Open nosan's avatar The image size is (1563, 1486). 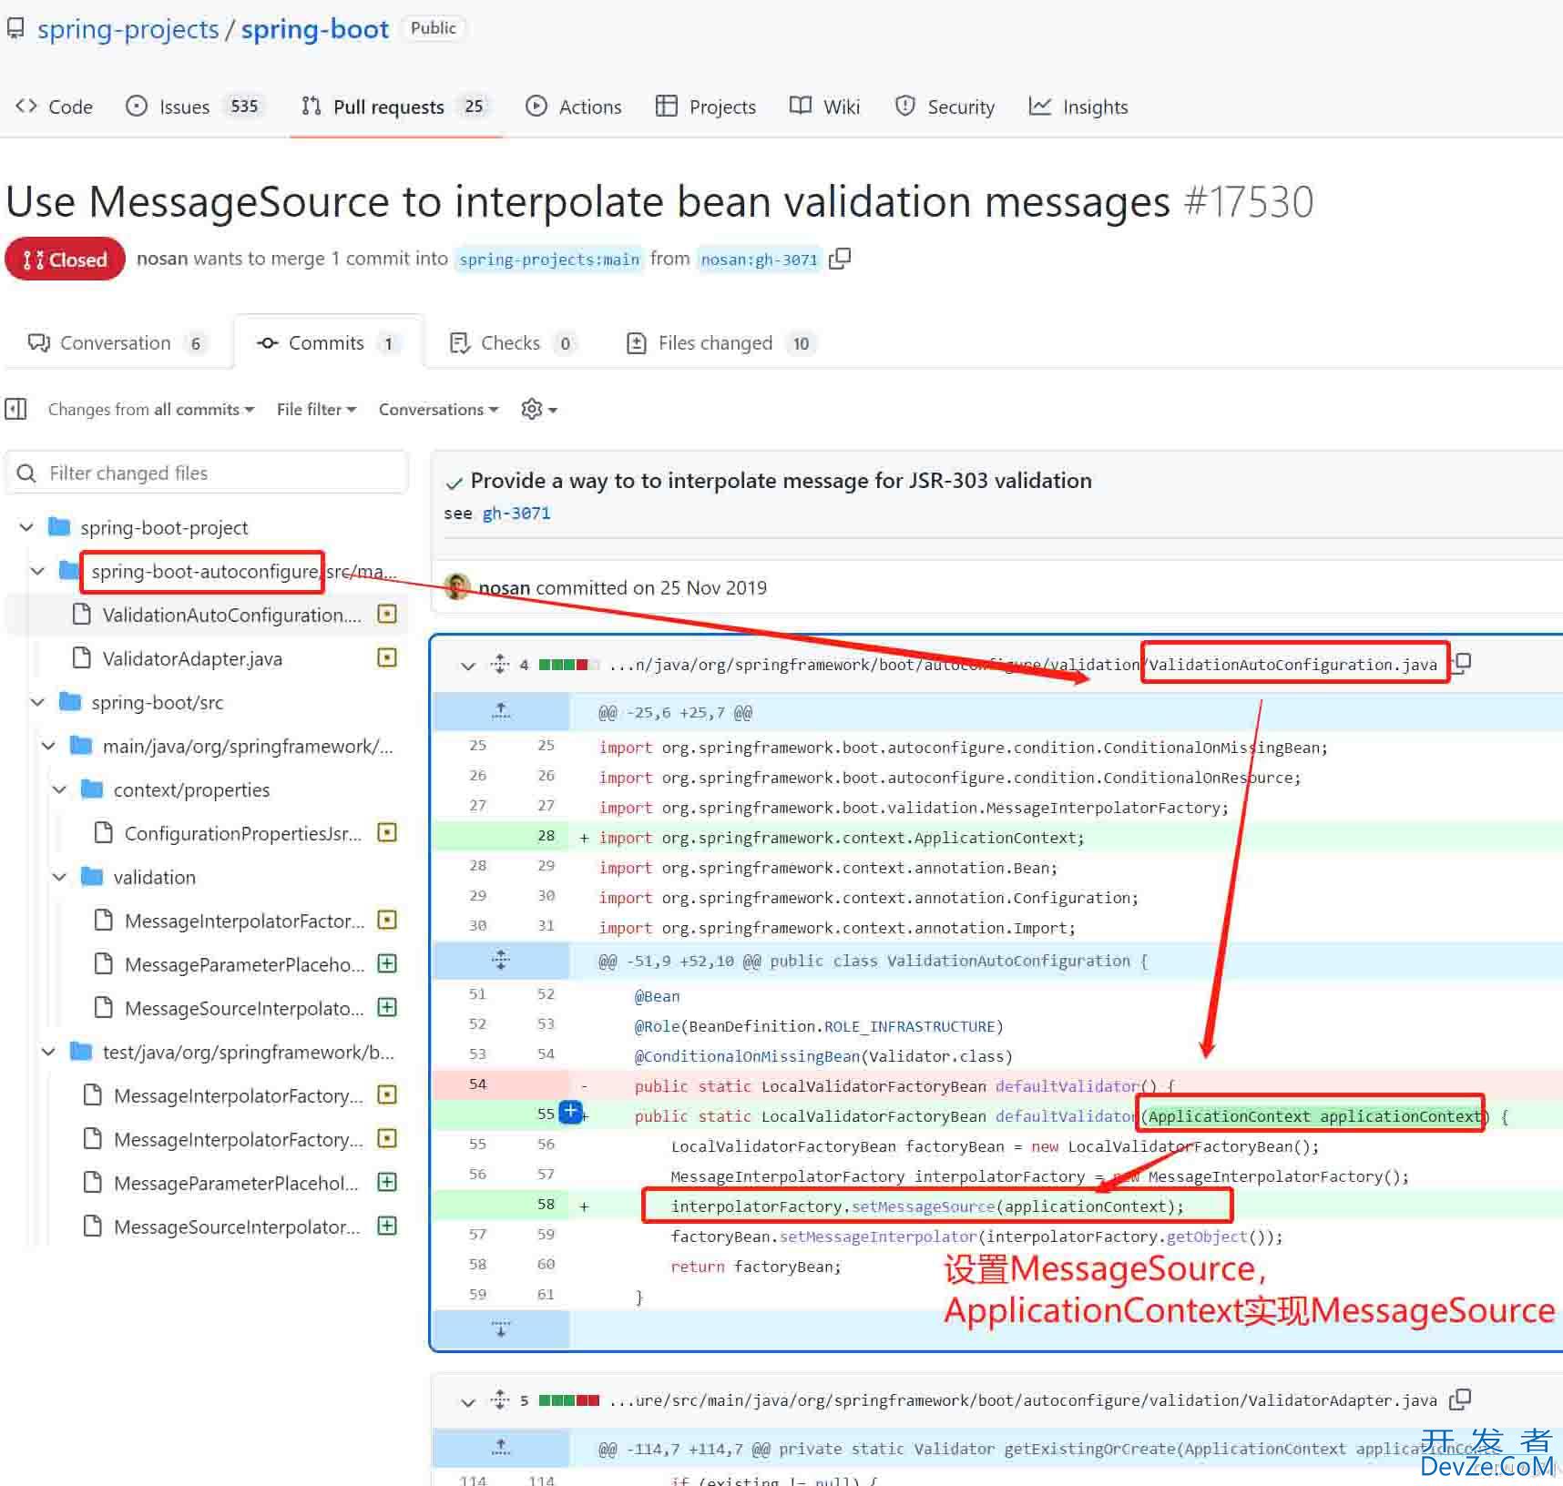[x=457, y=587]
